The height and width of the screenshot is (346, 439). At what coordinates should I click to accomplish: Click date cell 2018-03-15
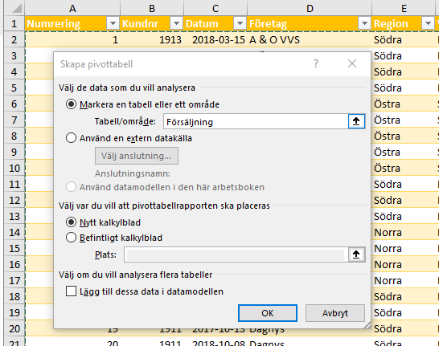(215, 39)
